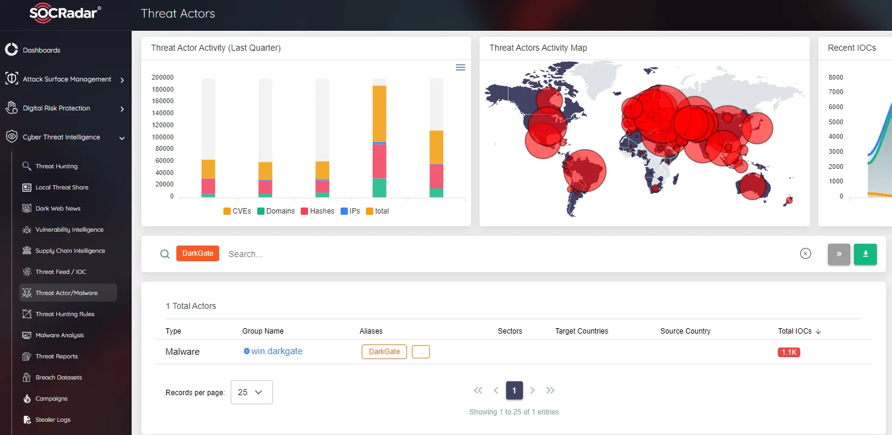892x435 pixels.
Task: Open Dark Web News menu item
Action: point(58,208)
